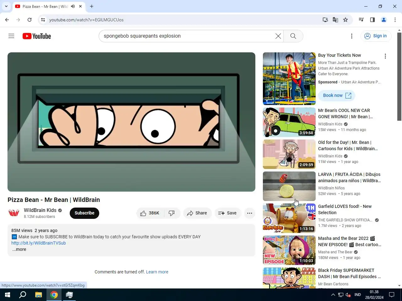Click the Buy Your Tickets Now ad title
The width and height of the screenshot is (402, 301).
340,55
